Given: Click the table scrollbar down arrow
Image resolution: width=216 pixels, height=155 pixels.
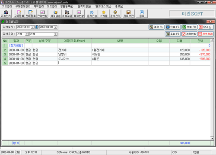Looking at the screenshot, I should (212, 138).
